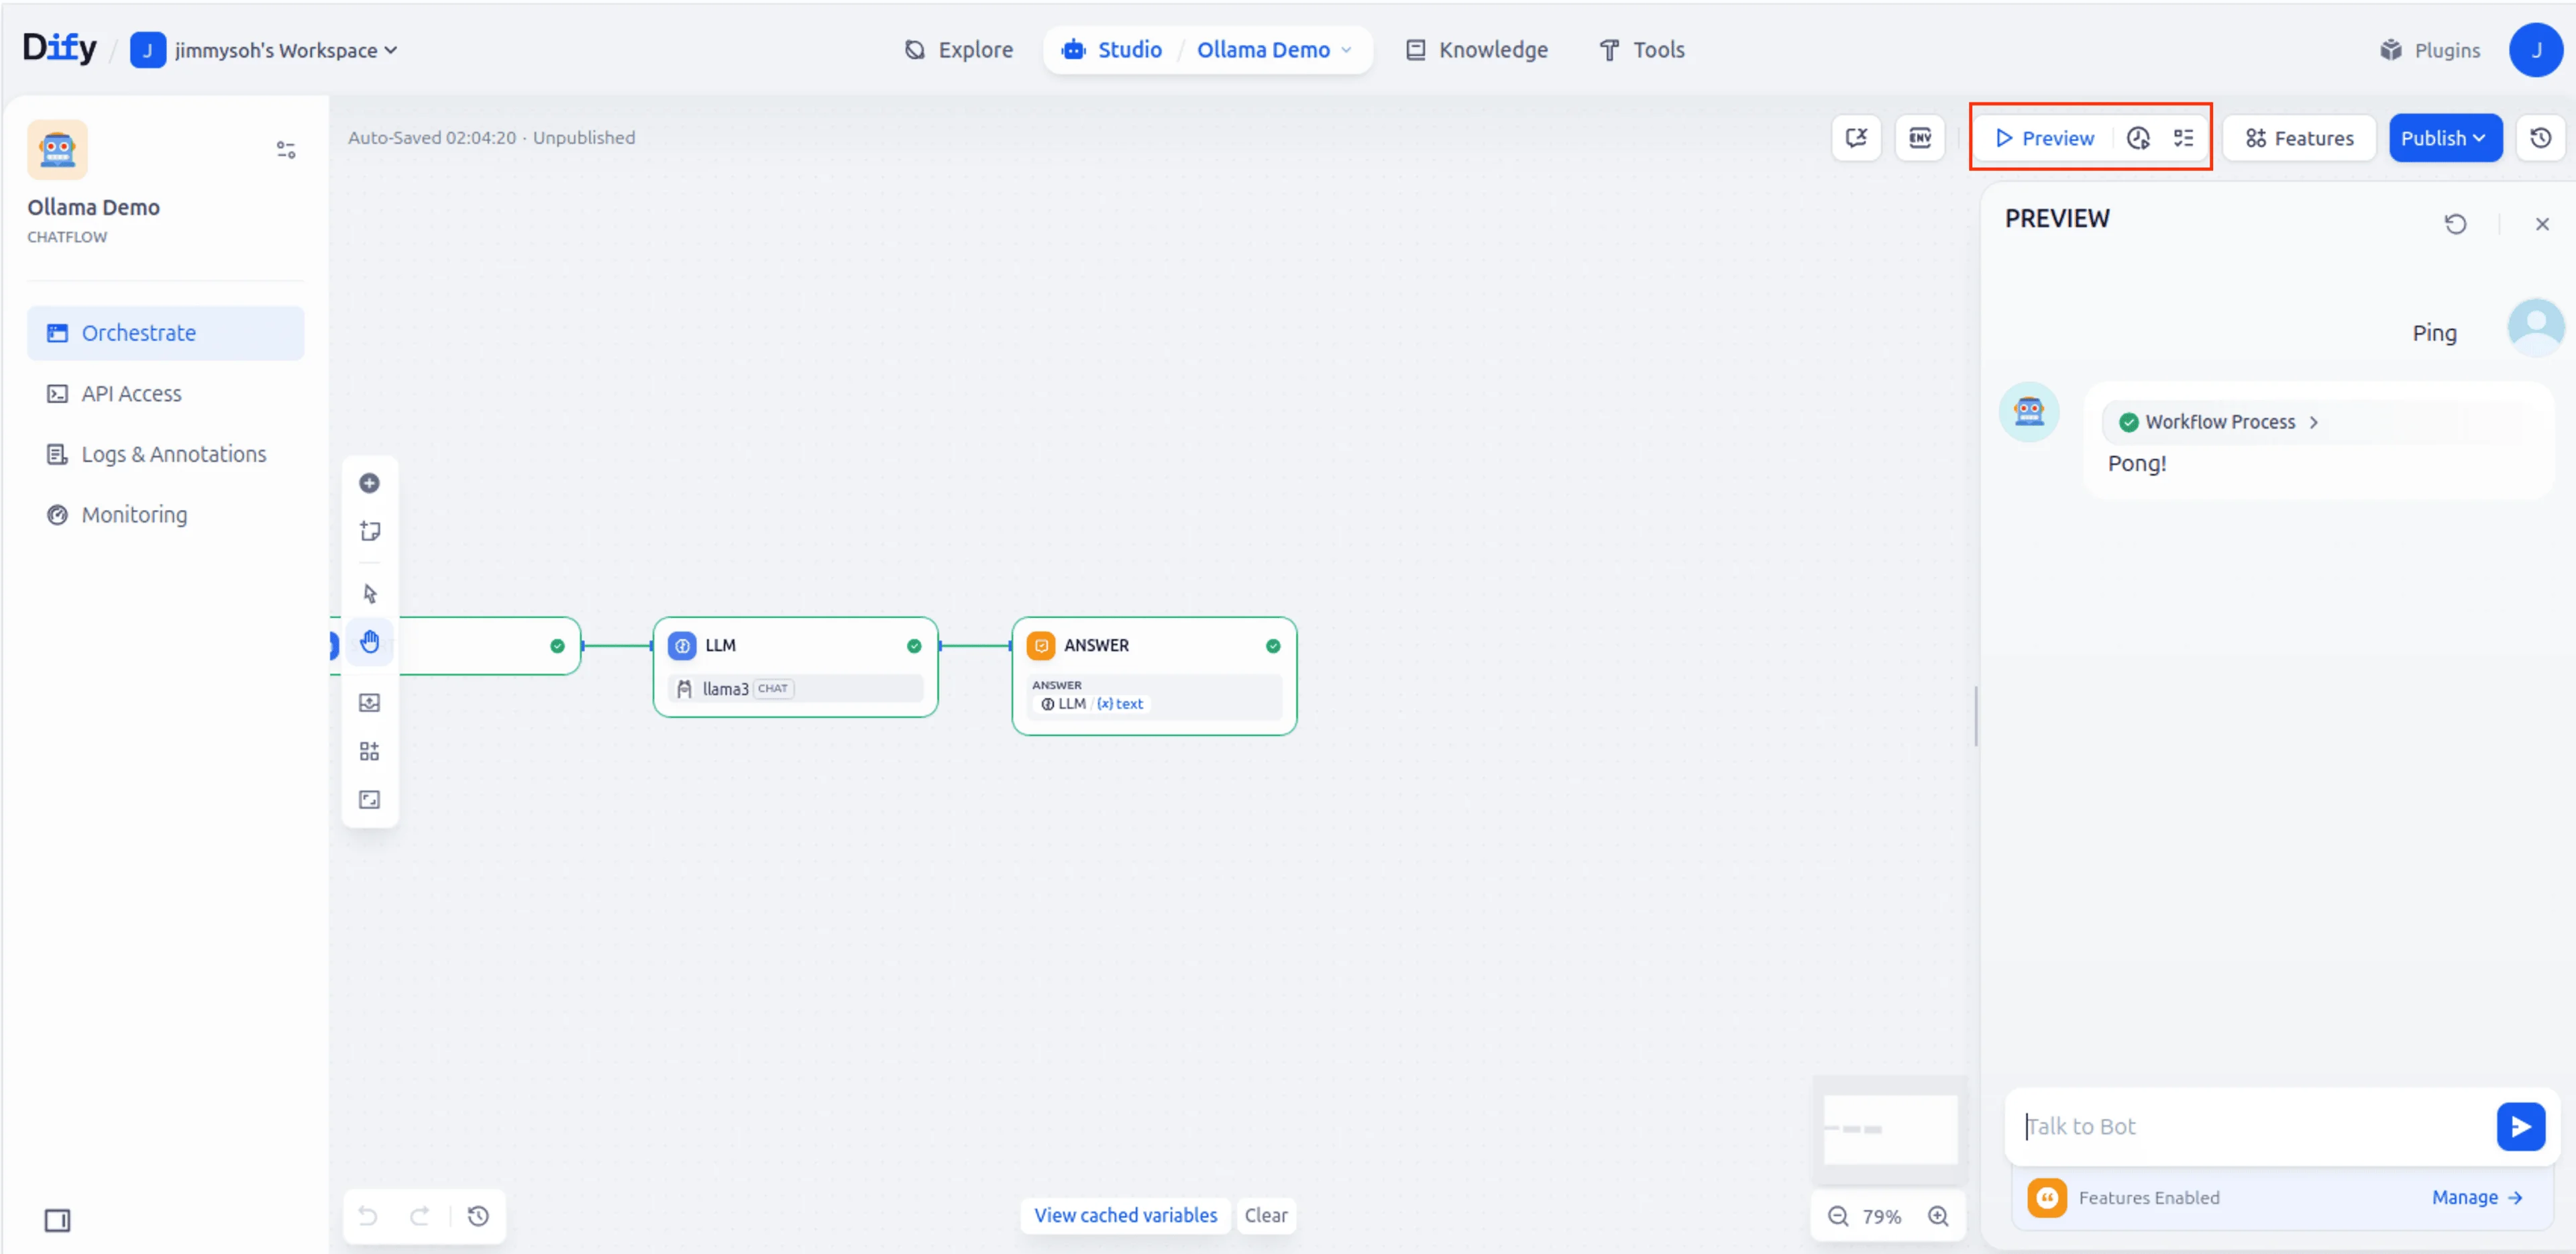Click the variable inspect icon in toolbar
The height and width of the screenshot is (1254, 2576).
pos(1856,138)
